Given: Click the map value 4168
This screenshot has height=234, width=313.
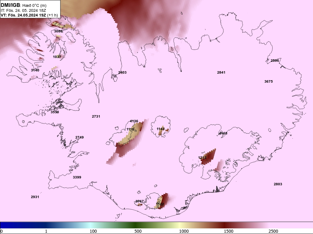Looking at the screenshot, I should [223, 133].
